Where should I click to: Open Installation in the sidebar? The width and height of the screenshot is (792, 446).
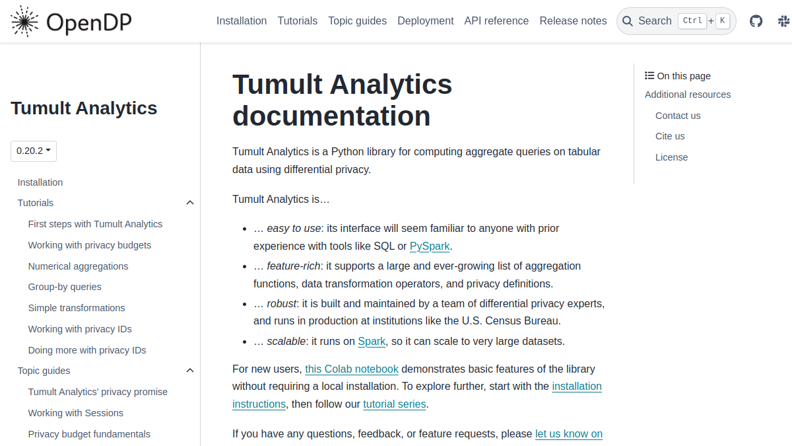(40, 182)
